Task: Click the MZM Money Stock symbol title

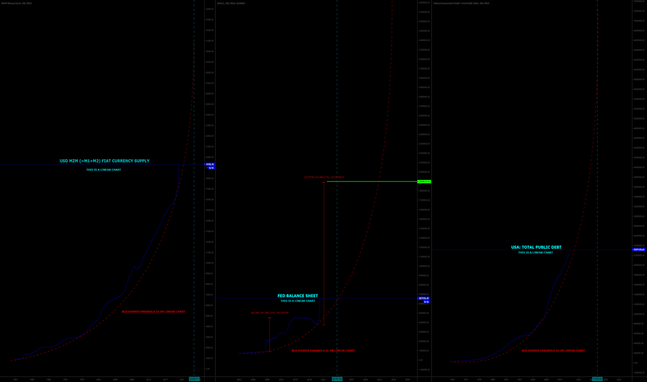Action: [17, 3]
